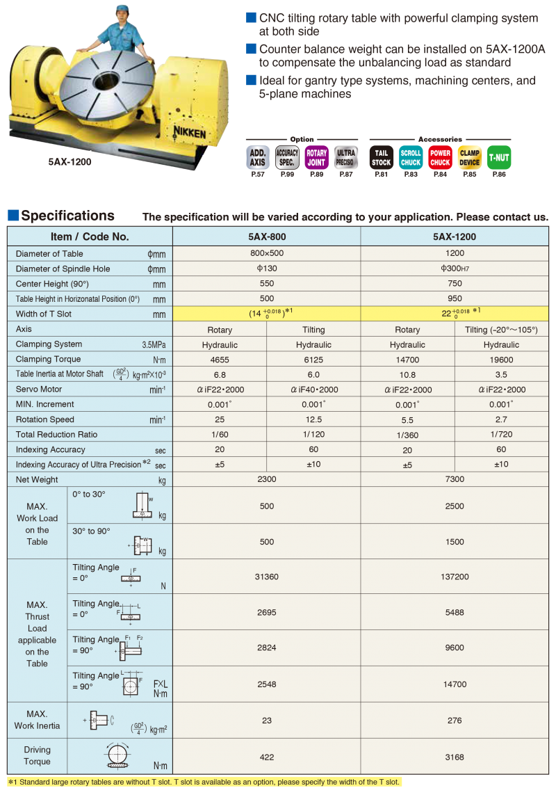The image size is (556, 795).
Task: Click the Φ300H7 spindle hole value
Action: 455,268
